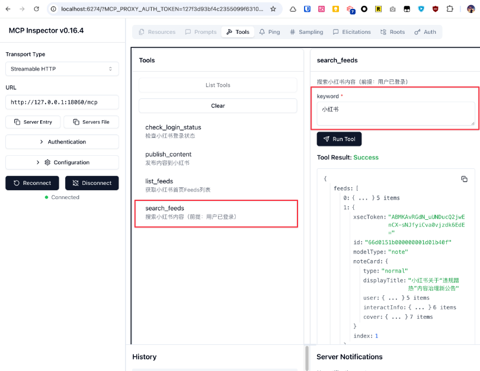Go back to the previous page

point(8,9)
